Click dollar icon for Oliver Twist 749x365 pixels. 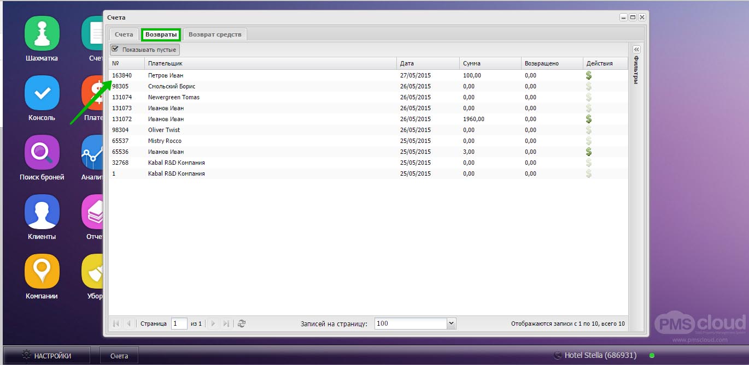[x=589, y=130]
